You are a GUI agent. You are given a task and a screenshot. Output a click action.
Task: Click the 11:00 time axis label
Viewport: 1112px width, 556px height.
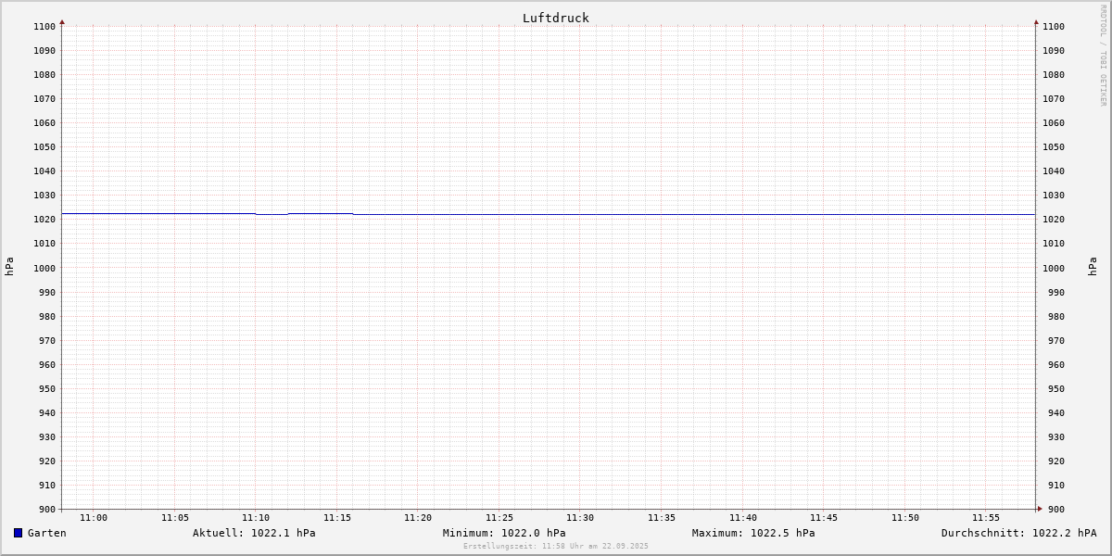[x=94, y=517]
